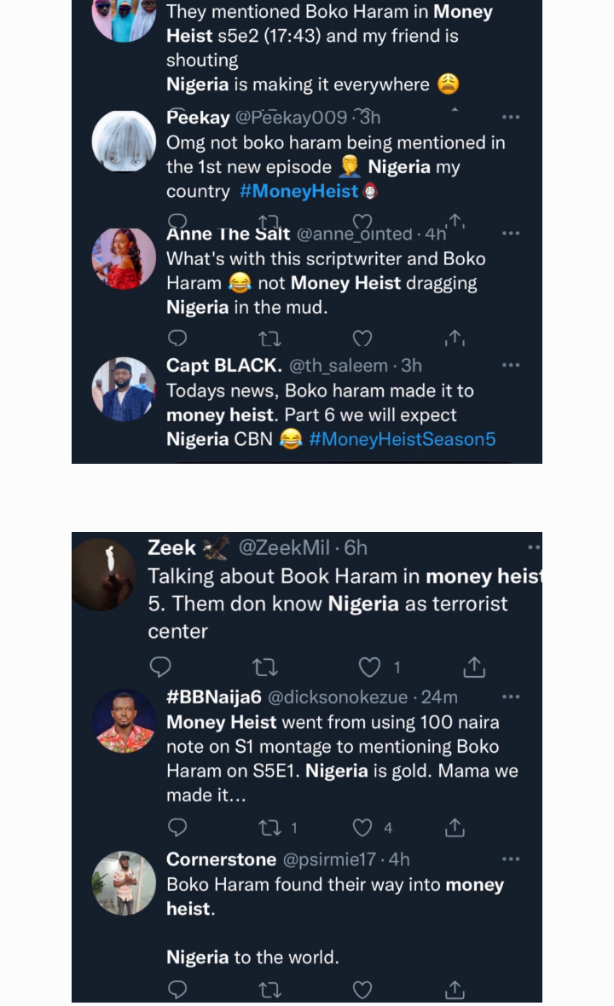Open @dicksonokezue avatar photo
Image resolution: width=614 pixels, height=1006 pixels.
124,721
